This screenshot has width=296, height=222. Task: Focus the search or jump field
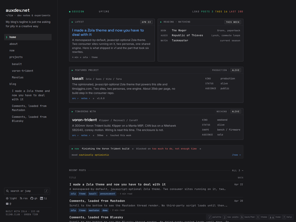tap(27, 191)
